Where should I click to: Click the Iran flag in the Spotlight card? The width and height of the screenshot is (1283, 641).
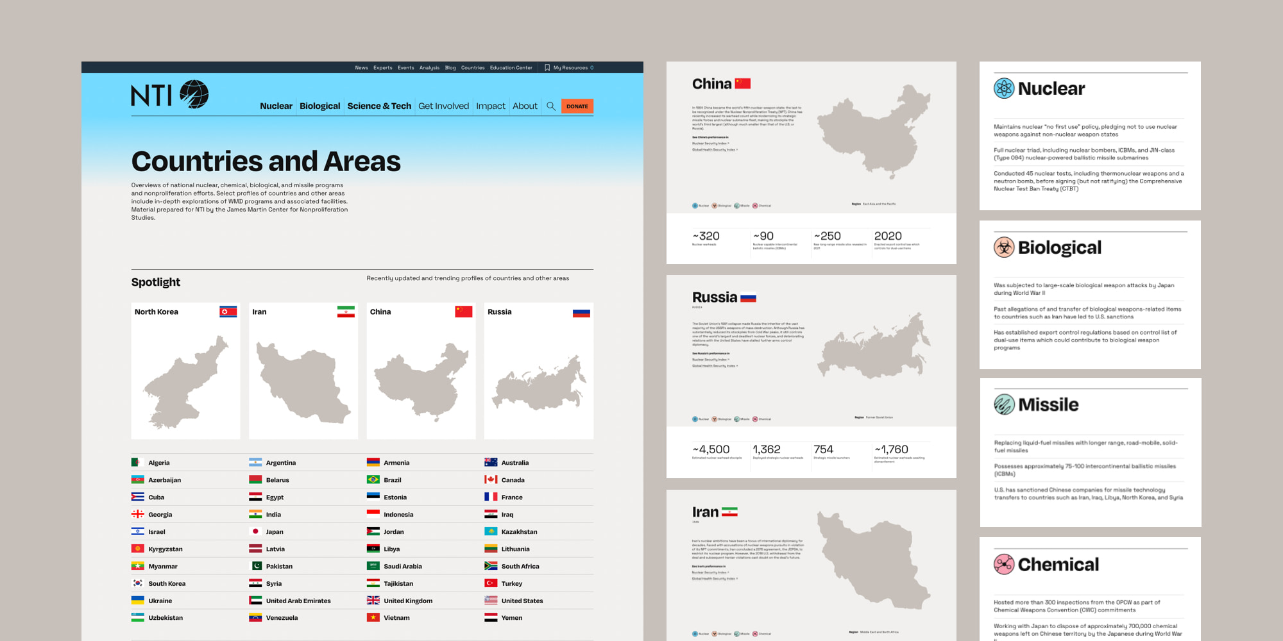[x=346, y=312]
